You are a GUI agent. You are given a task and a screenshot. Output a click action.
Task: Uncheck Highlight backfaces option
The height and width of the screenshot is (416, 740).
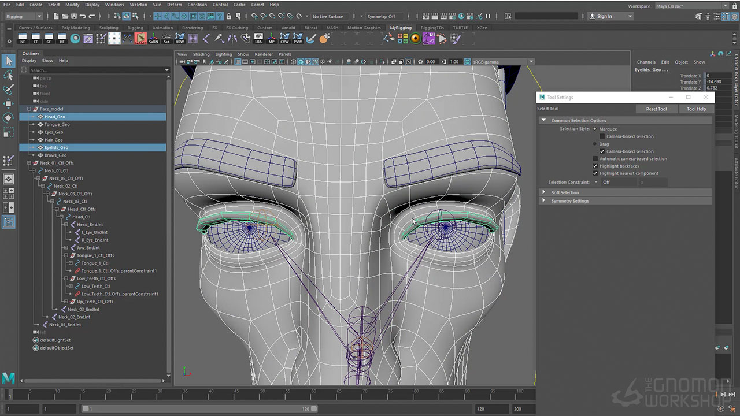point(595,166)
